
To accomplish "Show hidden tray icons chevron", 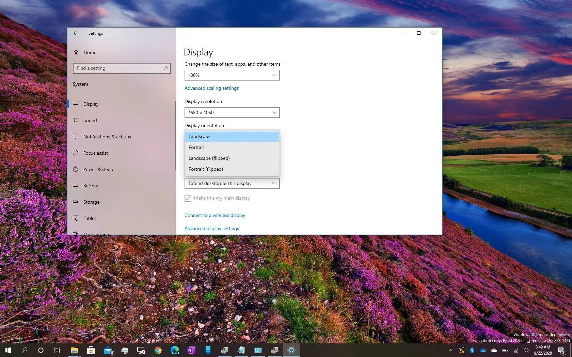I will point(450,350).
